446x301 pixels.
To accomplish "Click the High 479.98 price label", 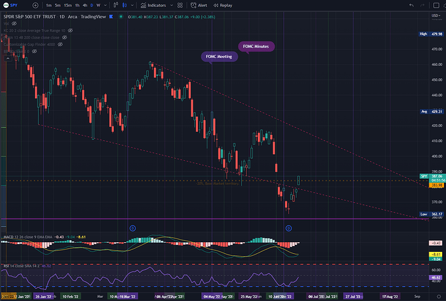I will pos(431,34).
